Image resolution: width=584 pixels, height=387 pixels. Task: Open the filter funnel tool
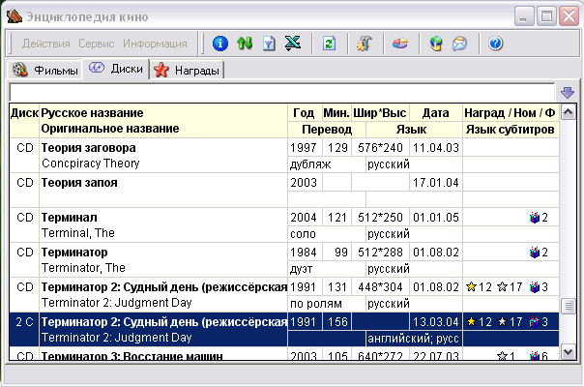pyautogui.click(x=269, y=44)
